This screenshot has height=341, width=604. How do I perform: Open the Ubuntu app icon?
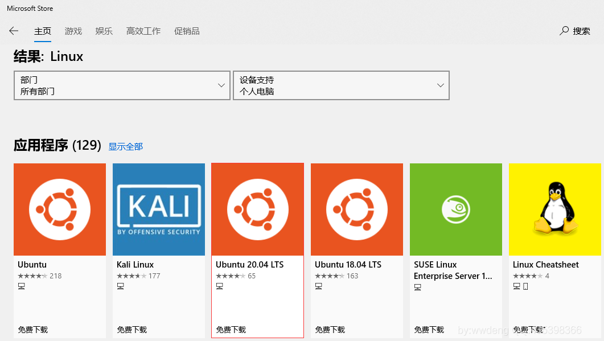point(59,209)
